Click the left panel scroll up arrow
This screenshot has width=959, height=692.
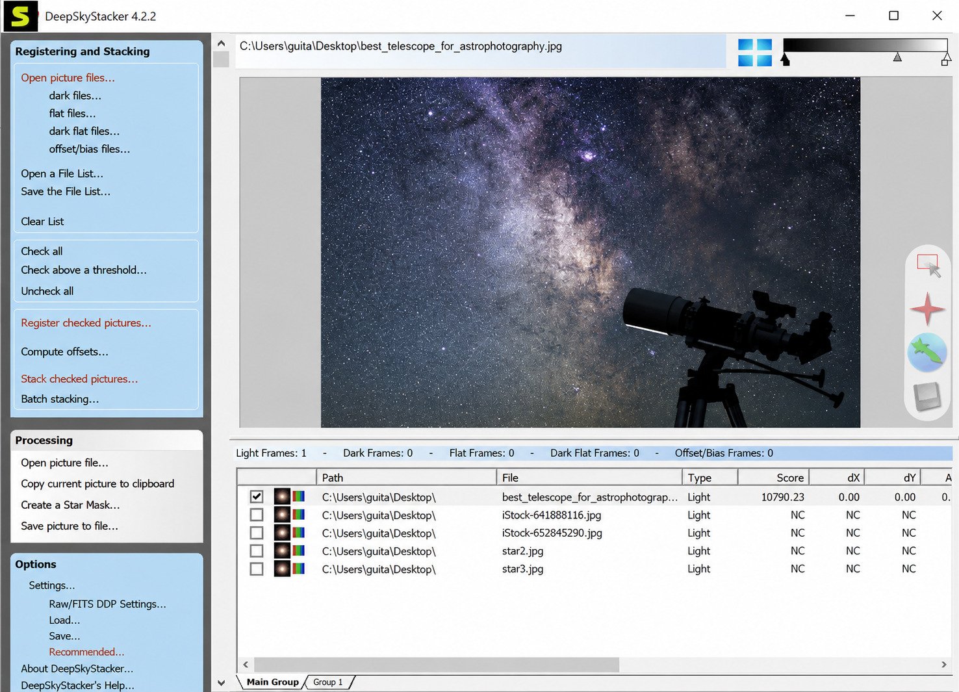tap(221, 43)
